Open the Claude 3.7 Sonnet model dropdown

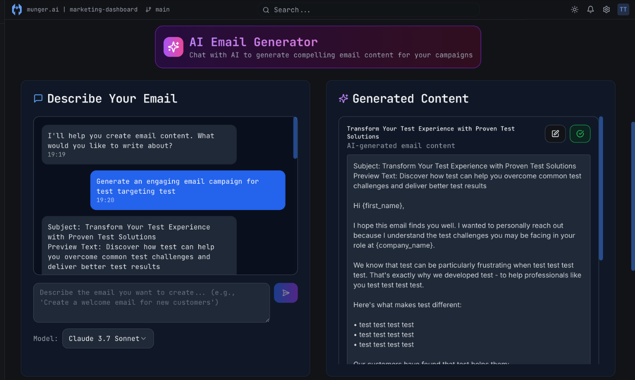pyautogui.click(x=108, y=338)
